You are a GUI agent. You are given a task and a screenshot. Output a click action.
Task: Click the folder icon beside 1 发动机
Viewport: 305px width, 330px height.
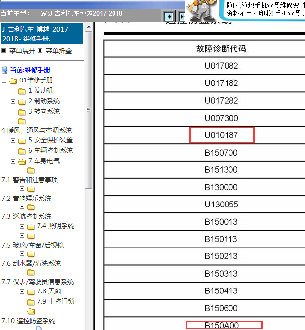(22, 91)
